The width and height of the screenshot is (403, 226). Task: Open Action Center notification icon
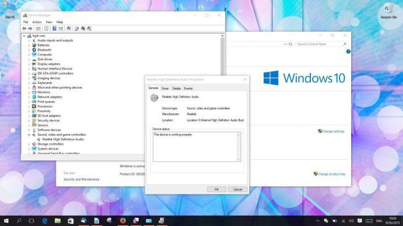point(360,221)
